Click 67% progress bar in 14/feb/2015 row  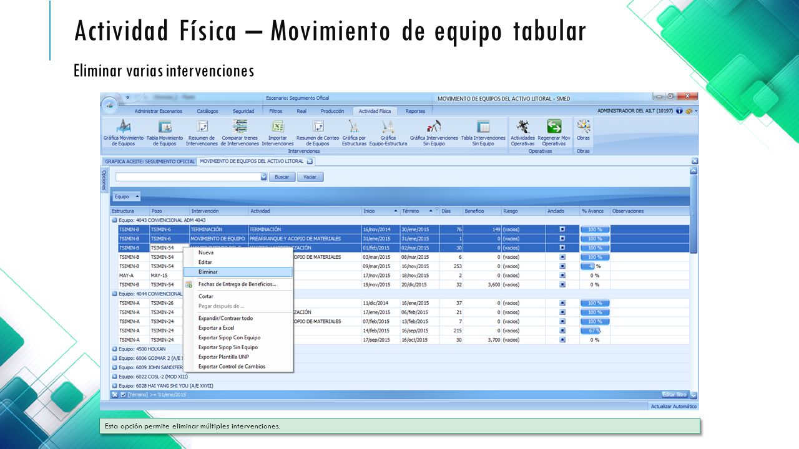point(595,331)
